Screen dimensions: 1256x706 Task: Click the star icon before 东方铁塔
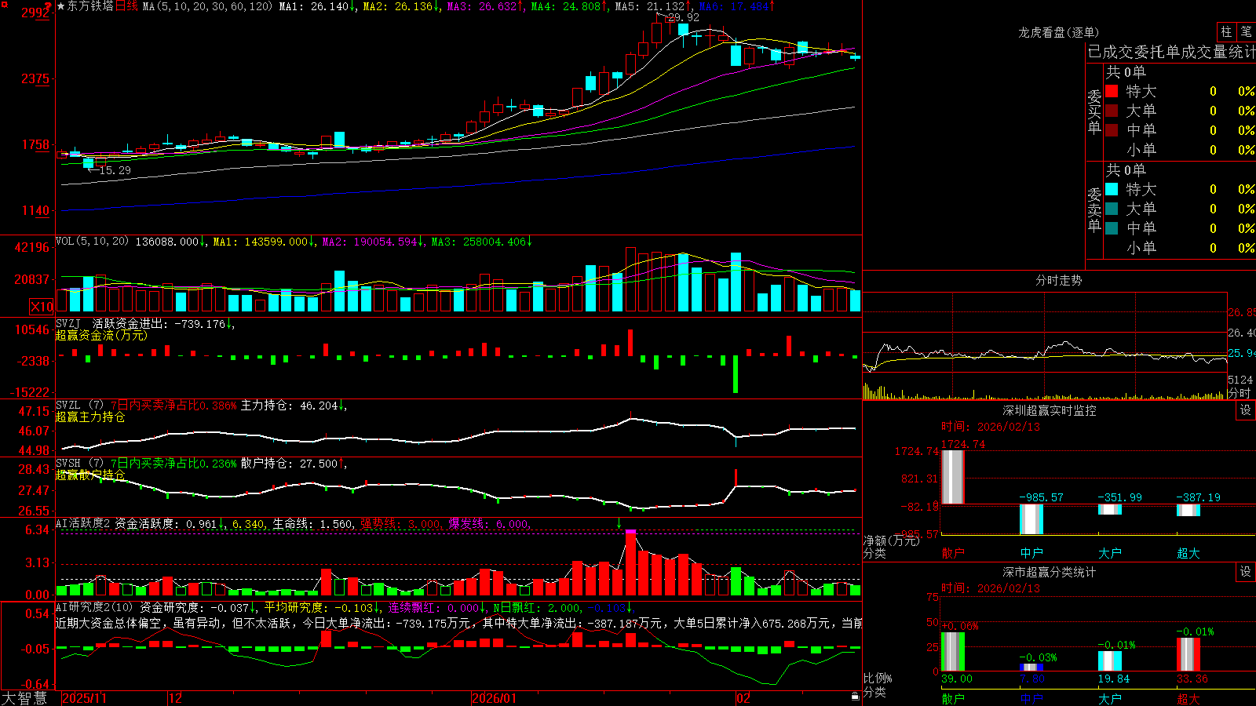[x=60, y=6]
